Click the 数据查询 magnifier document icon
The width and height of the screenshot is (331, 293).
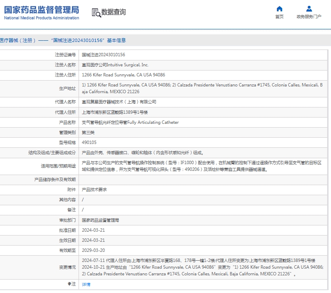[x=97, y=13]
